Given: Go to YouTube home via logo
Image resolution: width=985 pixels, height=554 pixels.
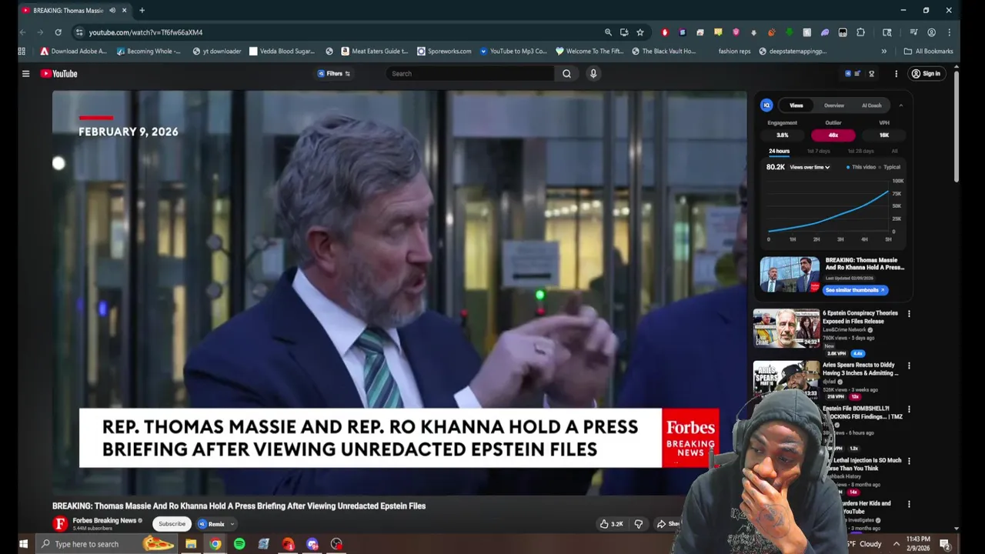Looking at the screenshot, I should click(59, 74).
